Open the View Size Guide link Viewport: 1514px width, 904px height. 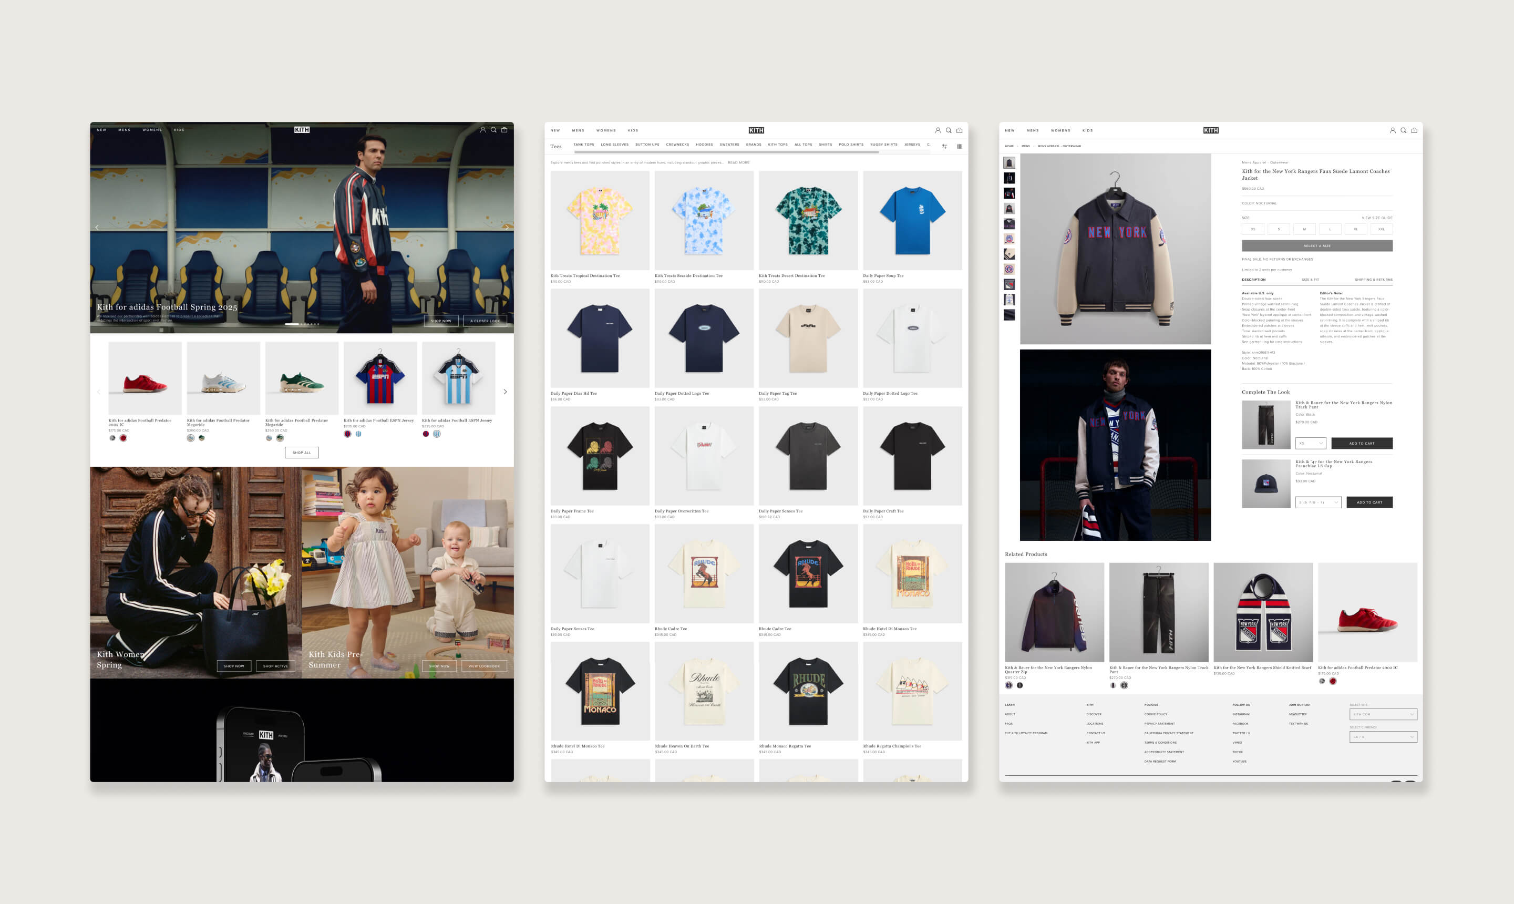[x=1377, y=218]
